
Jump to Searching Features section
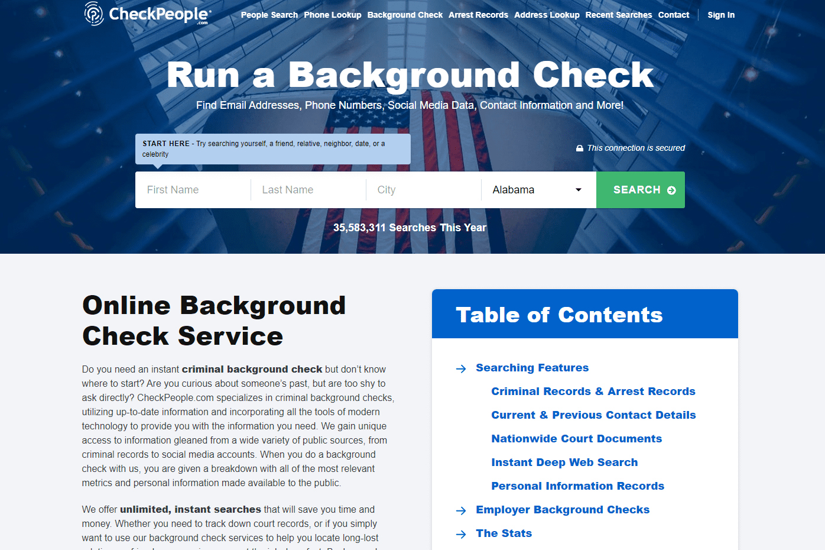[532, 368]
